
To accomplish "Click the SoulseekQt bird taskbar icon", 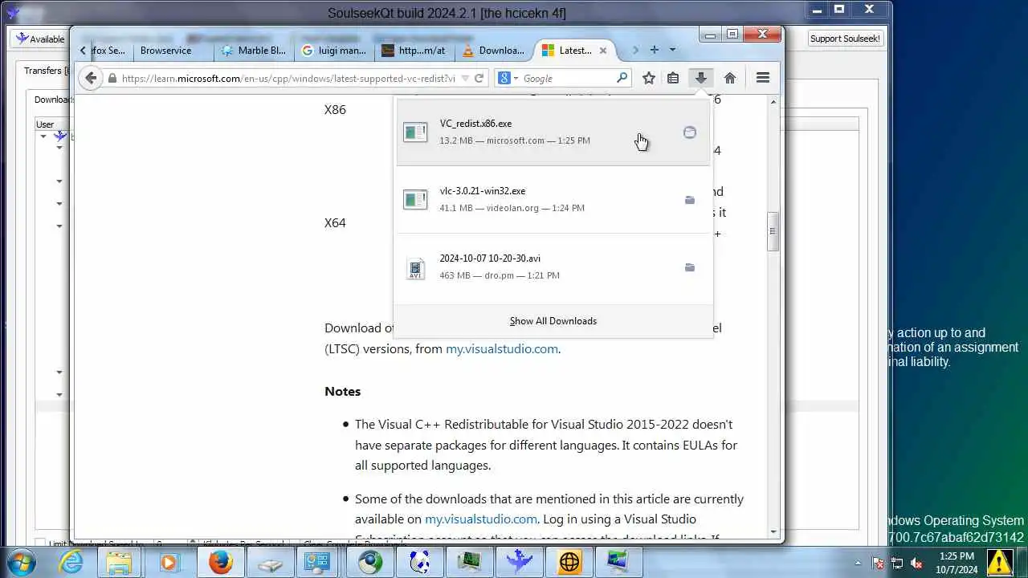I will coord(519,562).
